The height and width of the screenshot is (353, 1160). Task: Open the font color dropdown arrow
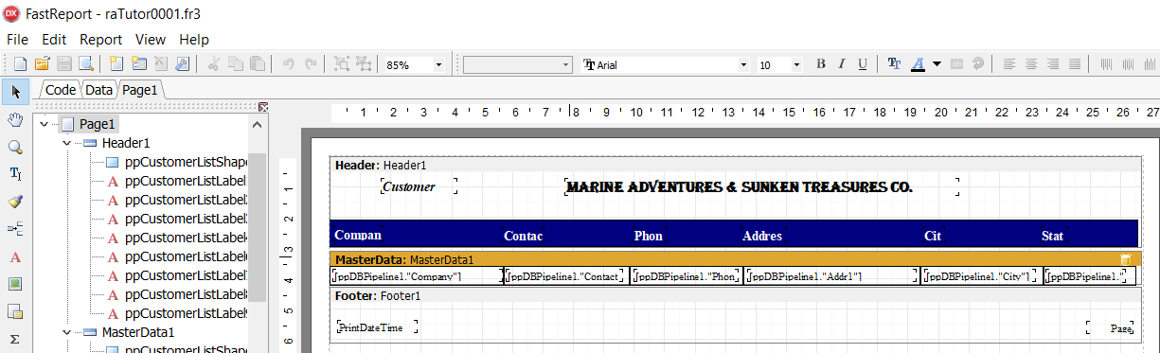click(937, 64)
